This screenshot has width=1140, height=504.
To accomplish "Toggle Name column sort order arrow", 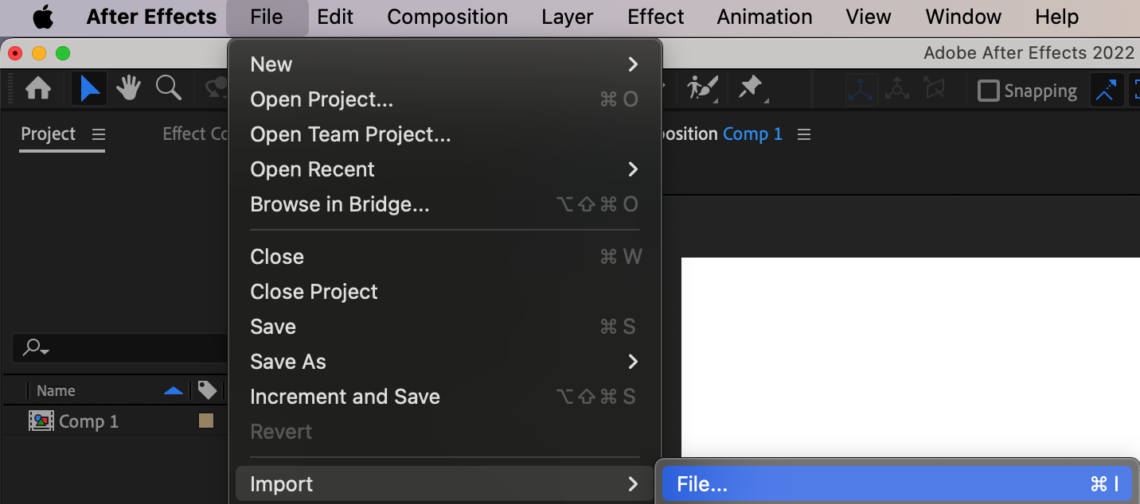I will [173, 390].
